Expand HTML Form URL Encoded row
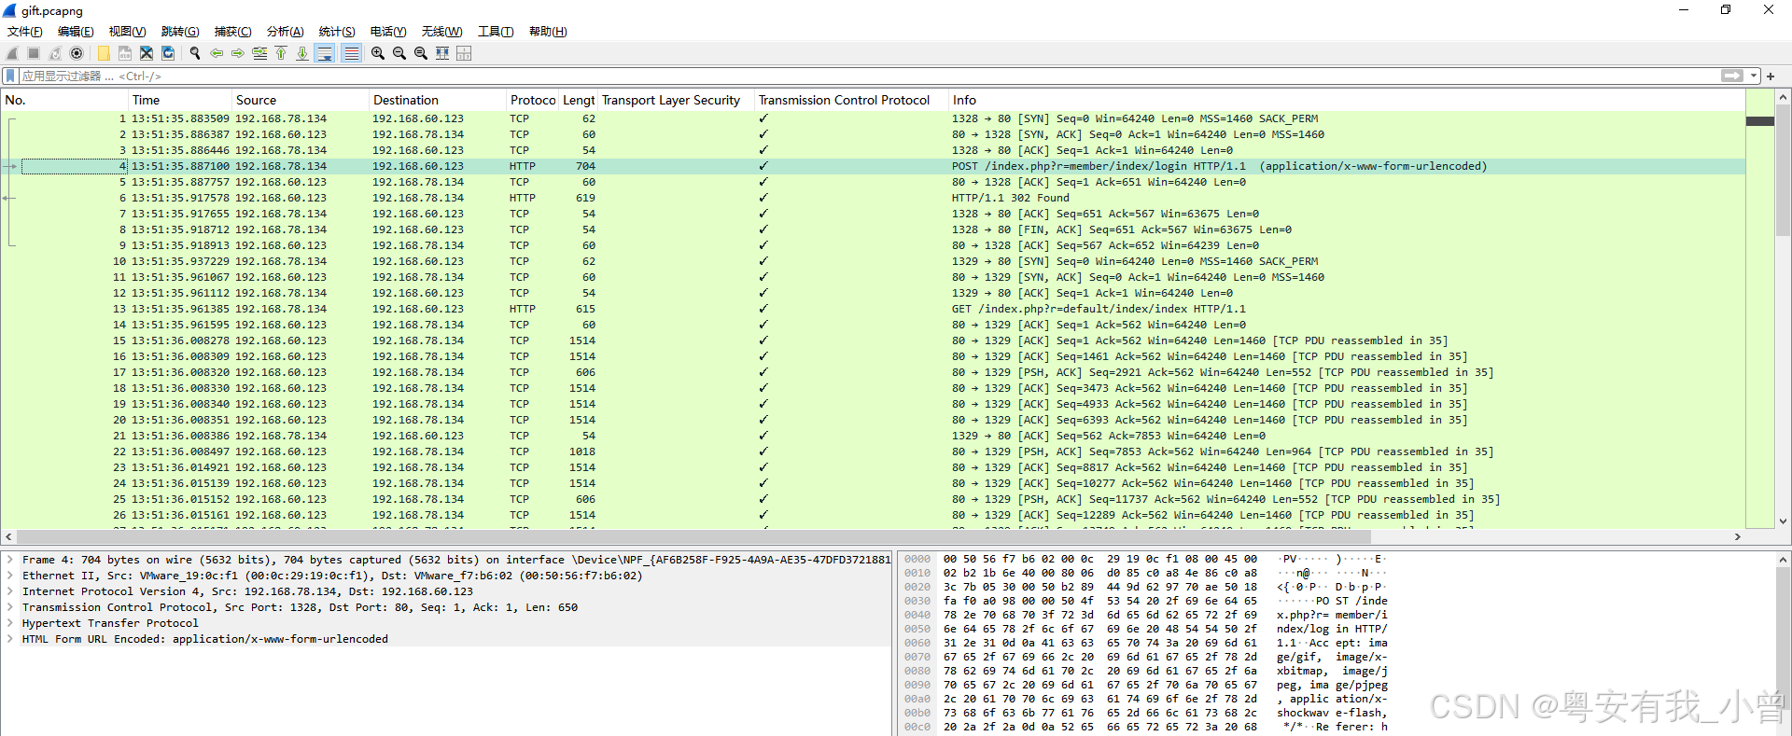This screenshot has height=736, width=1792. pos(10,639)
